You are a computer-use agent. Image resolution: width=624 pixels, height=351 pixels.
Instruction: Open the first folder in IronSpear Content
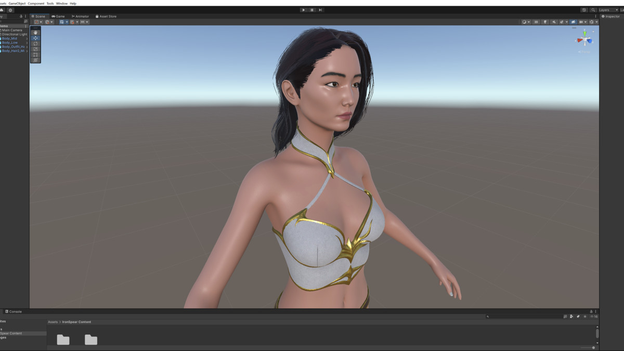tap(63, 340)
